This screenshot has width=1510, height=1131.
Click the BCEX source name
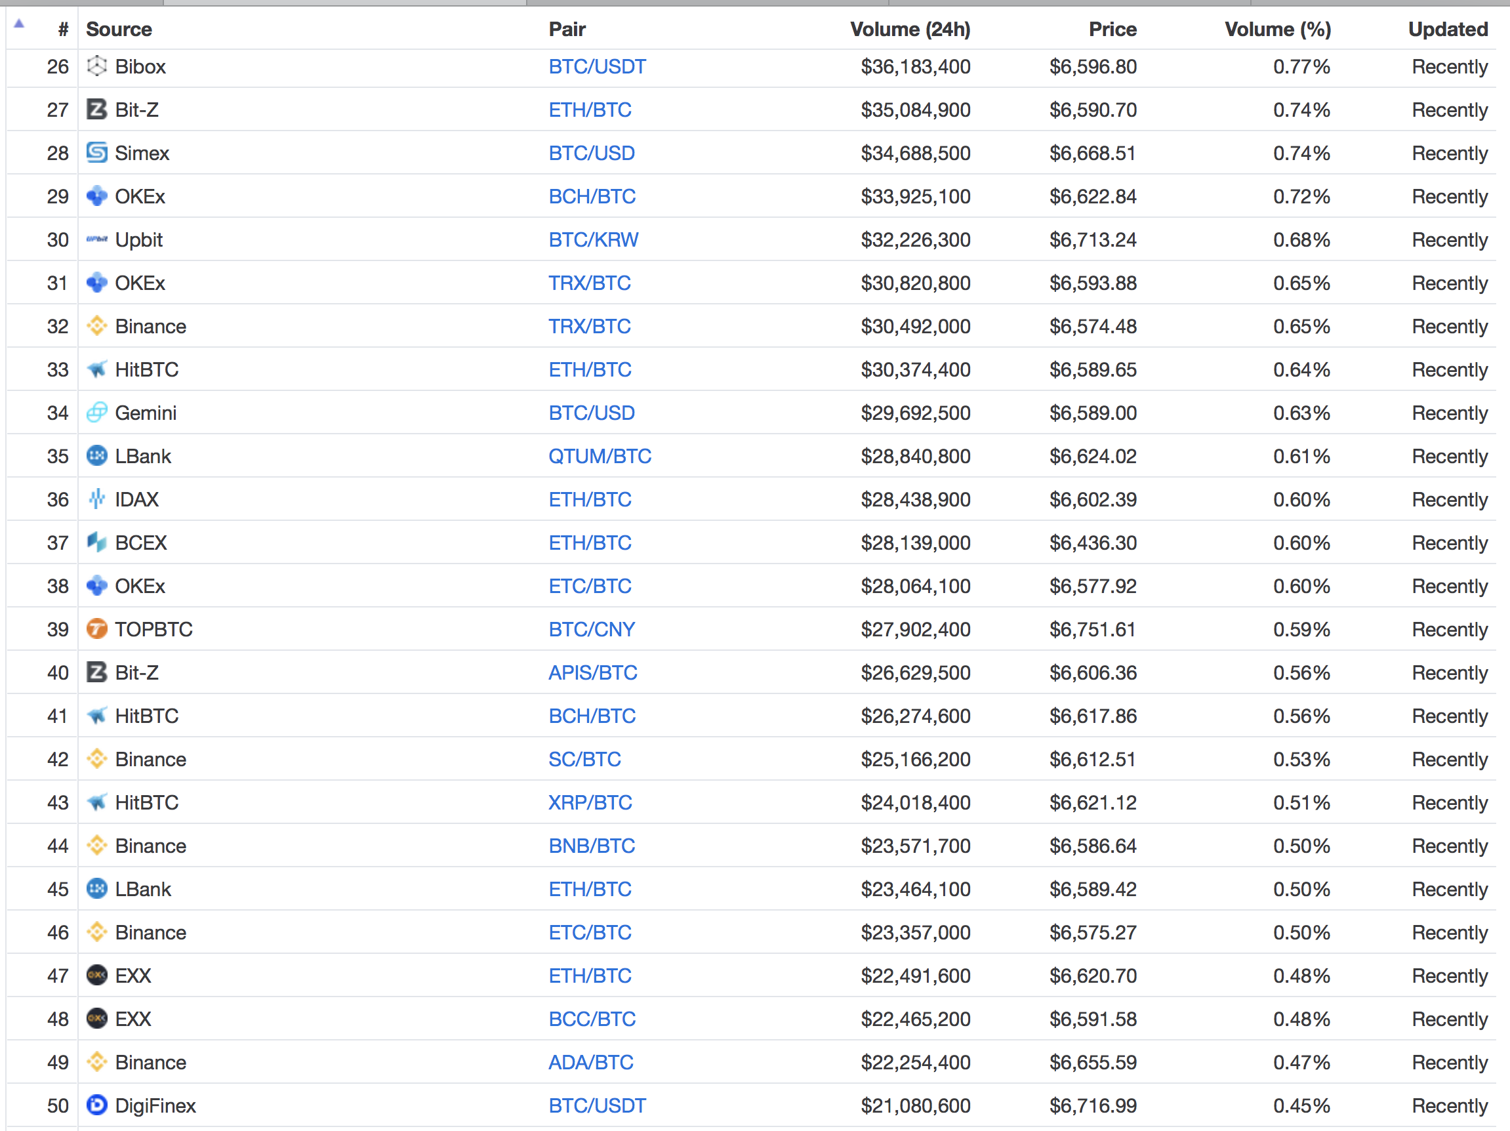pos(140,543)
